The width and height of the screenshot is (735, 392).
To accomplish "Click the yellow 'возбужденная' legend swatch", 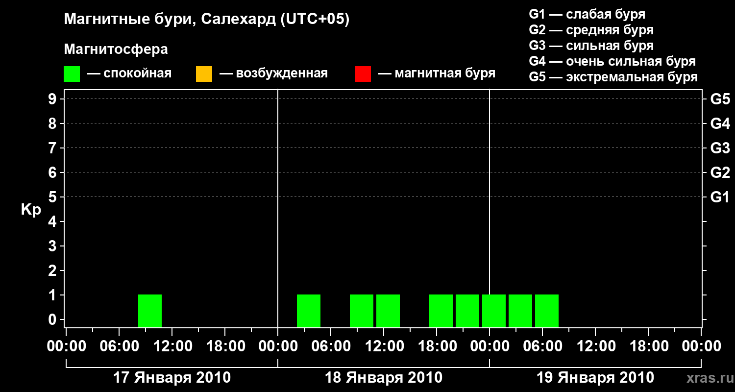I will [x=204, y=74].
